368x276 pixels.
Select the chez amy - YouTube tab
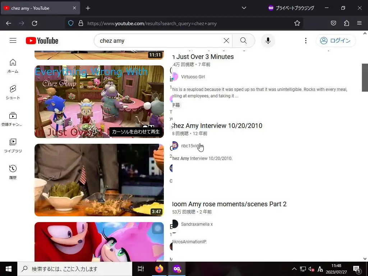click(40, 8)
